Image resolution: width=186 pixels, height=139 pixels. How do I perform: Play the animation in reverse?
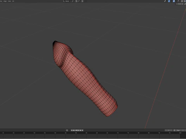pos(76,130)
